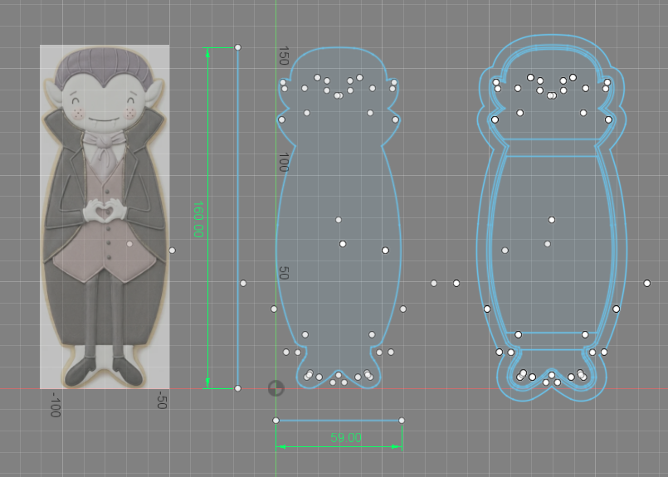Select the vampire reference image canvas
Screen dimensions: 668x477
click(105, 217)
